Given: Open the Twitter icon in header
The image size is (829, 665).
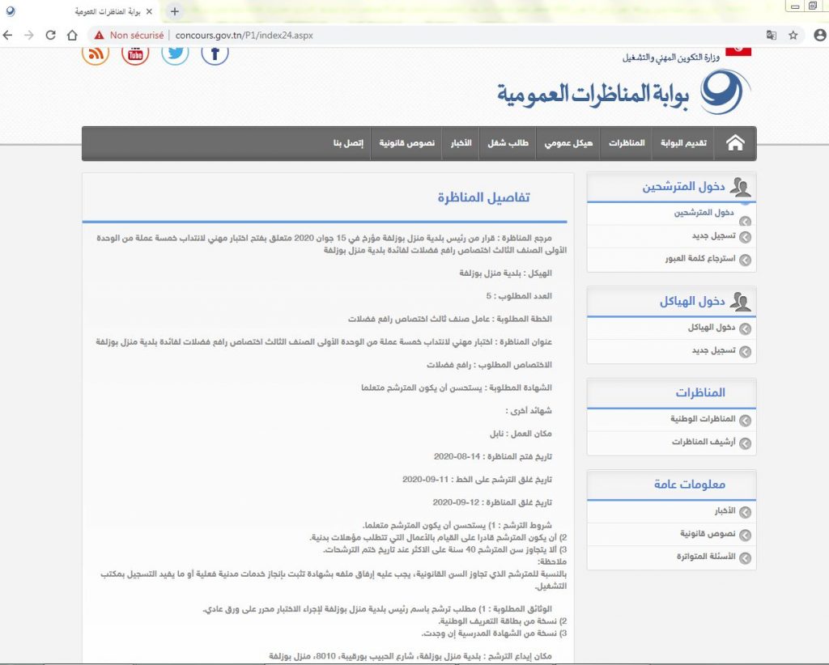Looking at the screenshot, I should pos(175,54).
